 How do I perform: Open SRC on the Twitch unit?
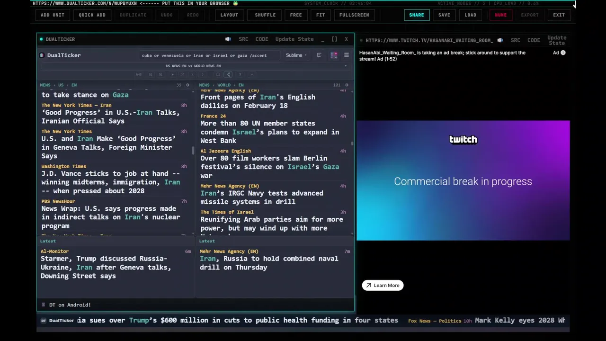point(515,40)
